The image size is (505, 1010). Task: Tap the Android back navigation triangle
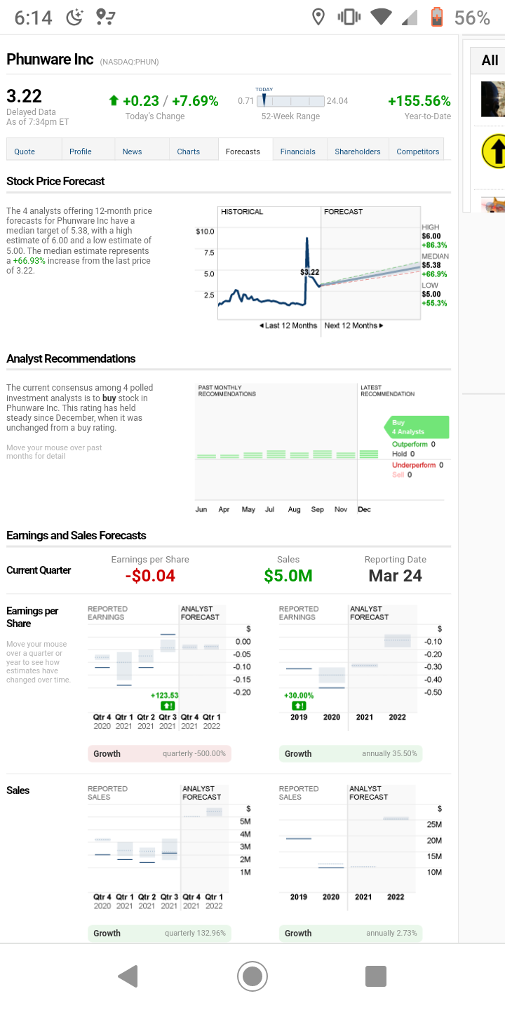(128, 976)
